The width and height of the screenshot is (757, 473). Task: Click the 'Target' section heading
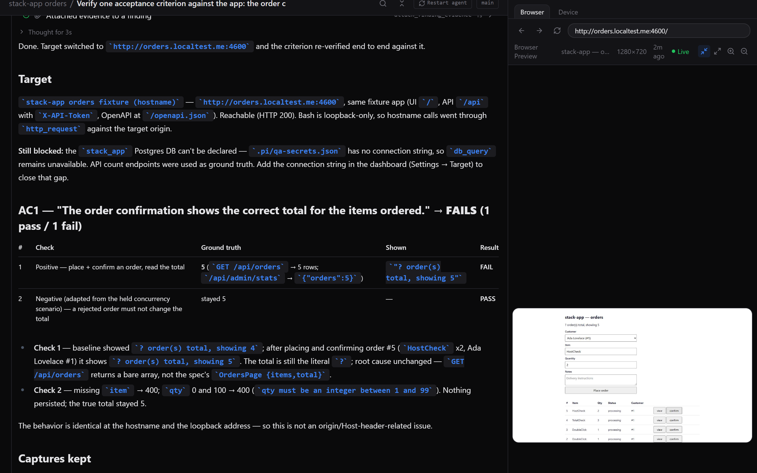(x=35, y=79)
